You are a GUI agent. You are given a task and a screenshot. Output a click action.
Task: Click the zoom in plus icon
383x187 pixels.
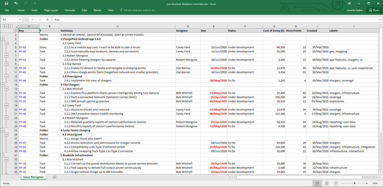point(367,183)
